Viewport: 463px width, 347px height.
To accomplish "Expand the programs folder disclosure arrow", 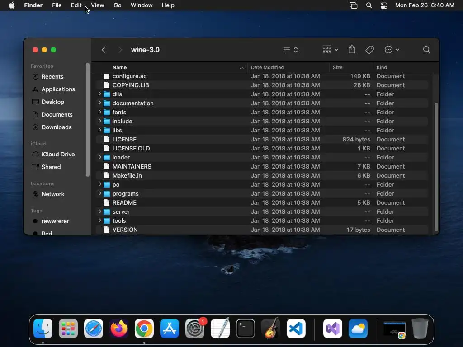I will 100,193.
